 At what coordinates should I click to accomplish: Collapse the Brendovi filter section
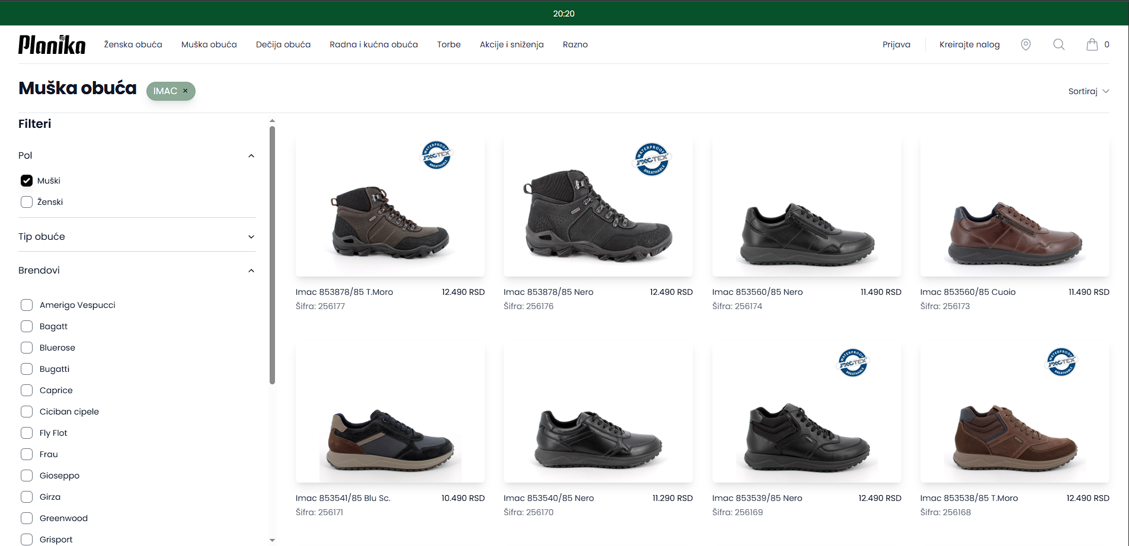tap(251, 271)
